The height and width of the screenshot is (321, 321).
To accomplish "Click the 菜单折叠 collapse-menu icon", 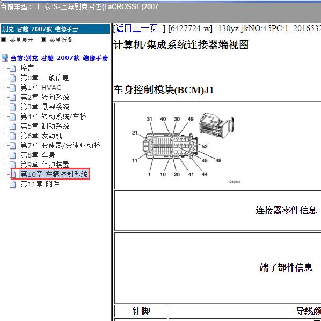I will coord(43,39).
